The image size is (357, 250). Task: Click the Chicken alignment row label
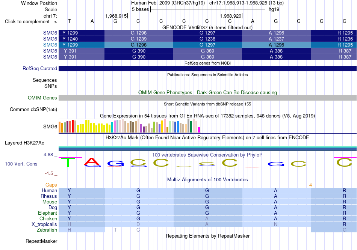coord(48,218)
